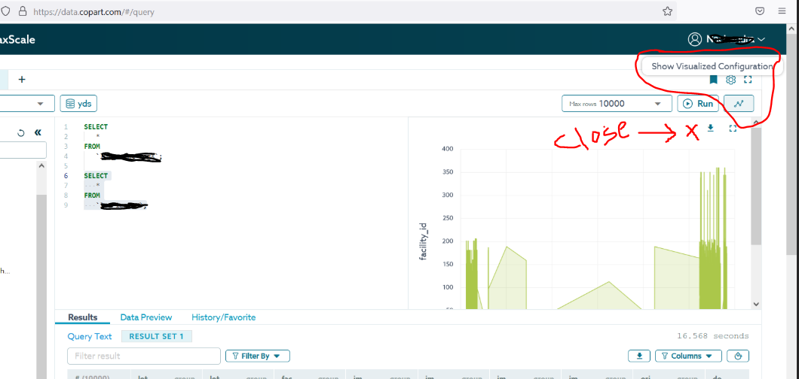This screenshot has height=379, width=799.
Task: Add a new query tab with plus
Action: point(22,80)
